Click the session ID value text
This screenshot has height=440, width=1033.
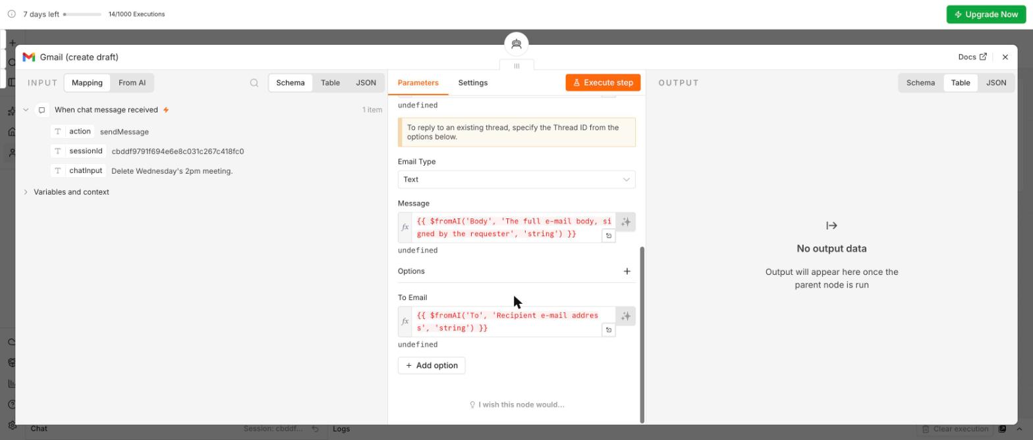[x=178, y=151]
